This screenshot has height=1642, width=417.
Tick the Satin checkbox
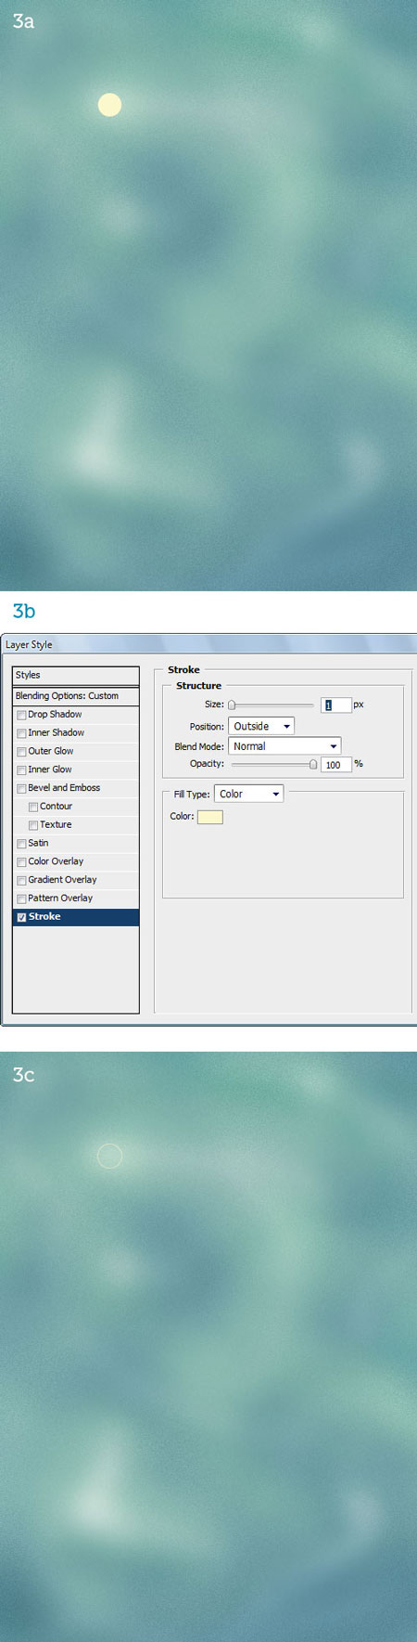21,845
